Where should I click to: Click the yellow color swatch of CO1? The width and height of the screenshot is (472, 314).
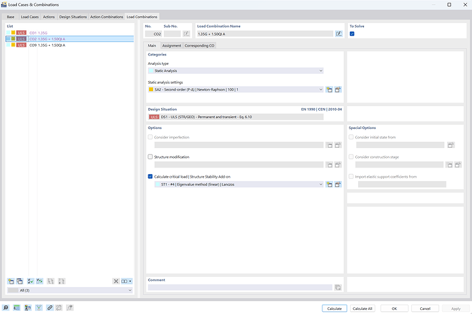[13, 32]
